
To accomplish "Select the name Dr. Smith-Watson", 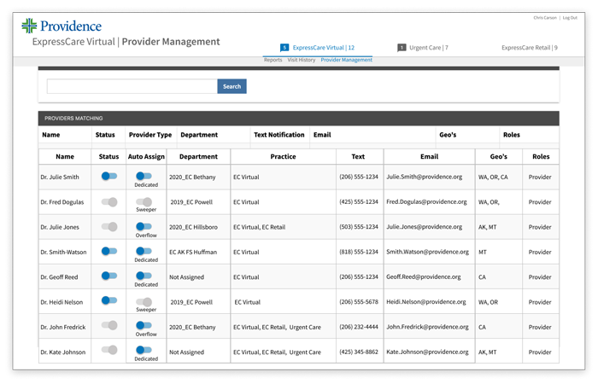I will coord(63,253).
